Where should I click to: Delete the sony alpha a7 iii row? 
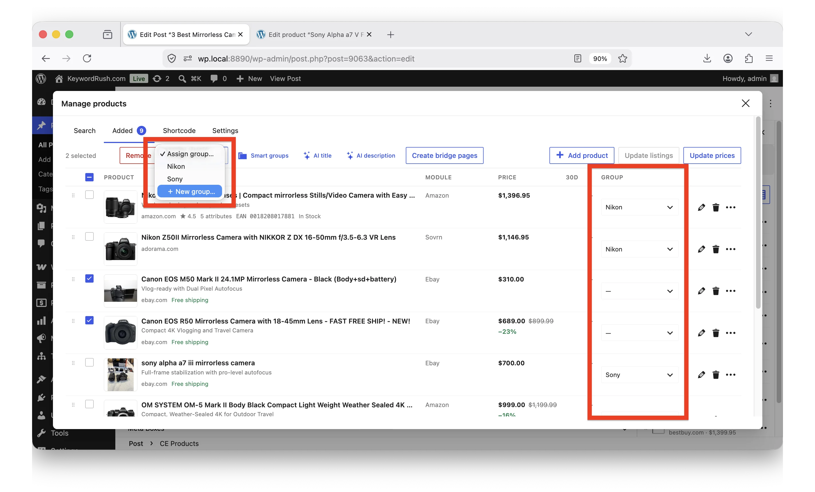pos(716,375)
